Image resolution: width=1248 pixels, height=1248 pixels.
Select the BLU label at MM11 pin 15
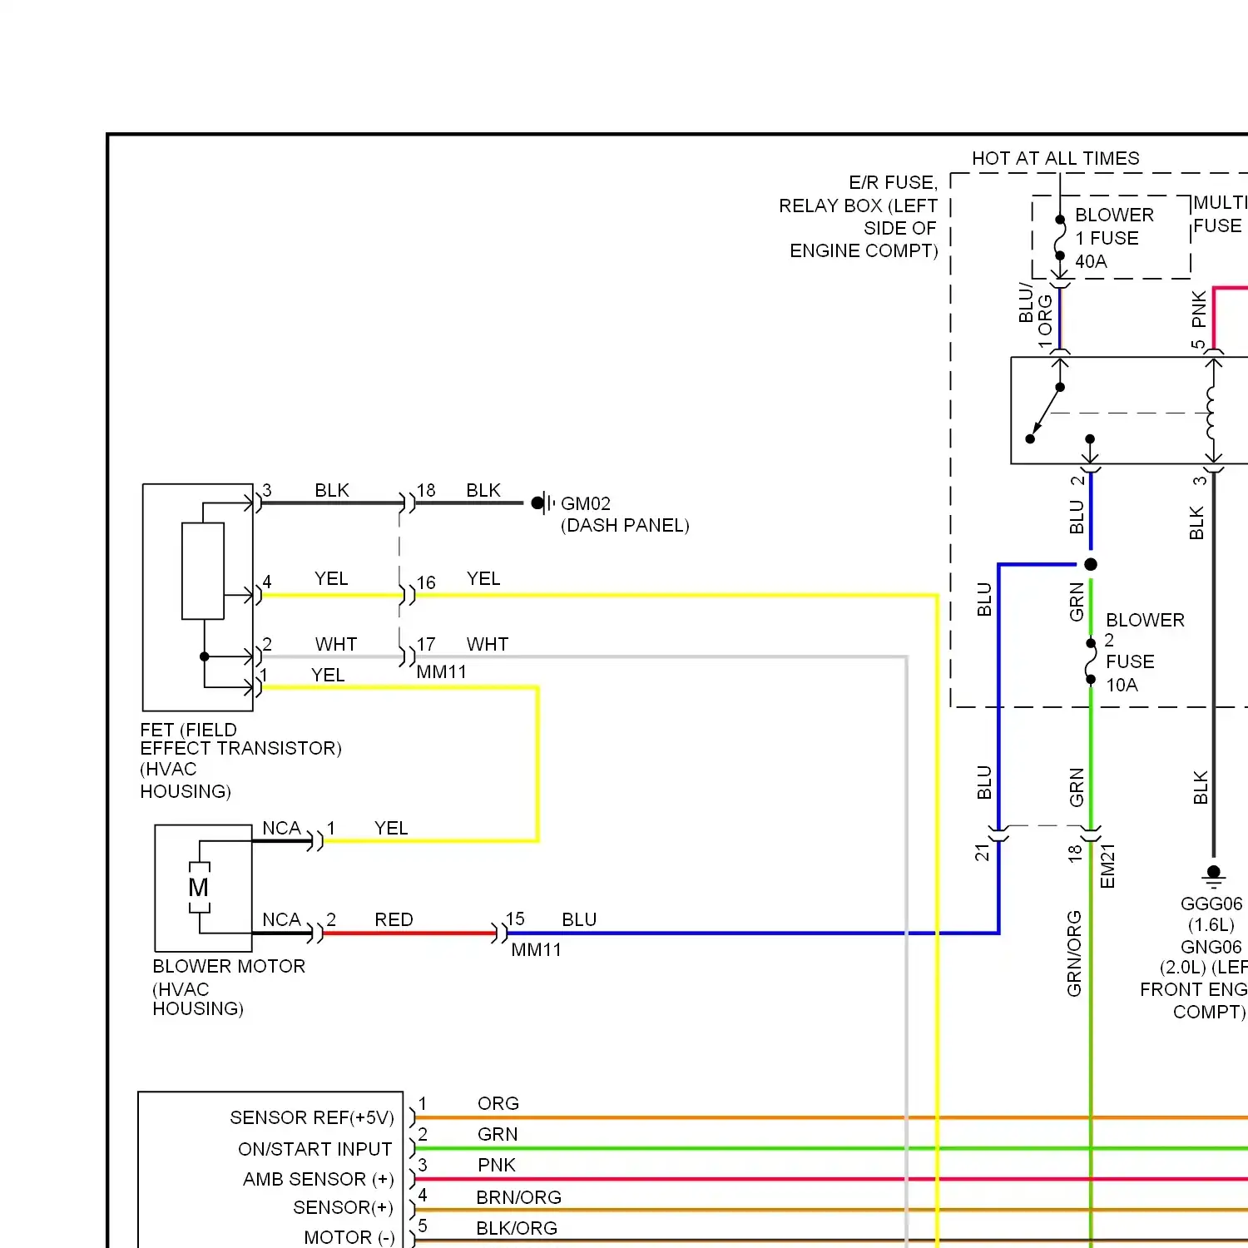coord(579,919)
